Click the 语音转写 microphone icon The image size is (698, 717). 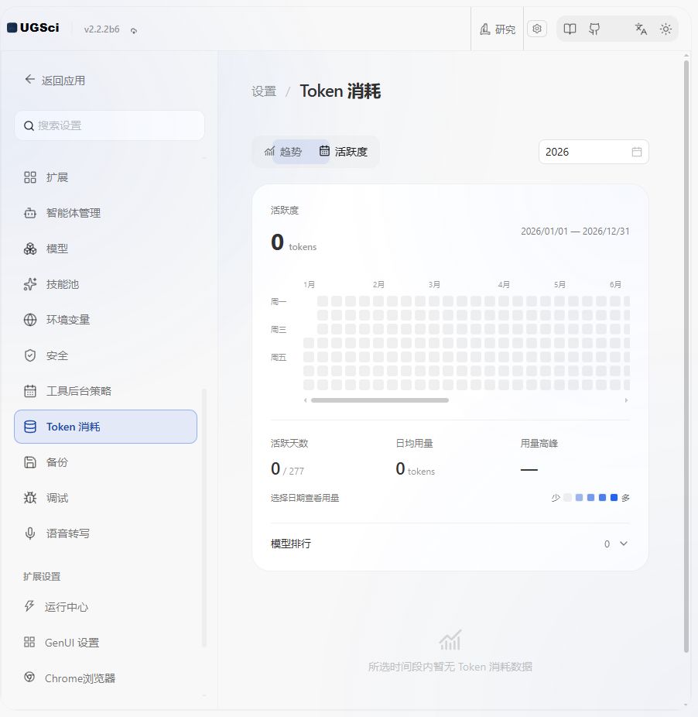pyautogui.click(x=30, y=533)
